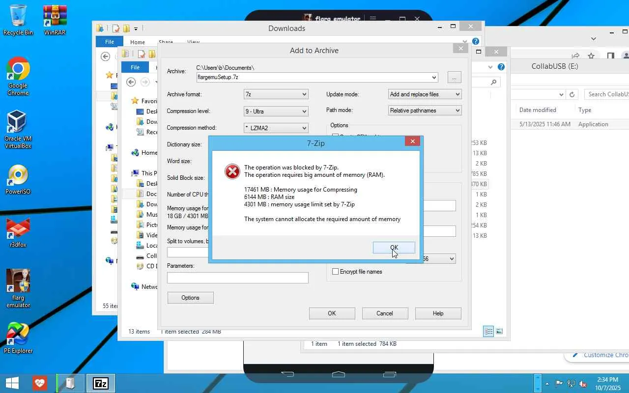Expand the archive name history dropdown

434,78
